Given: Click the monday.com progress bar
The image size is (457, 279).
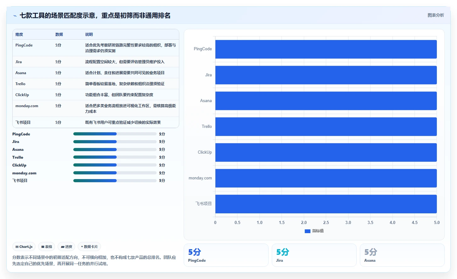Looking at the screenshot, I should [115, 173].
